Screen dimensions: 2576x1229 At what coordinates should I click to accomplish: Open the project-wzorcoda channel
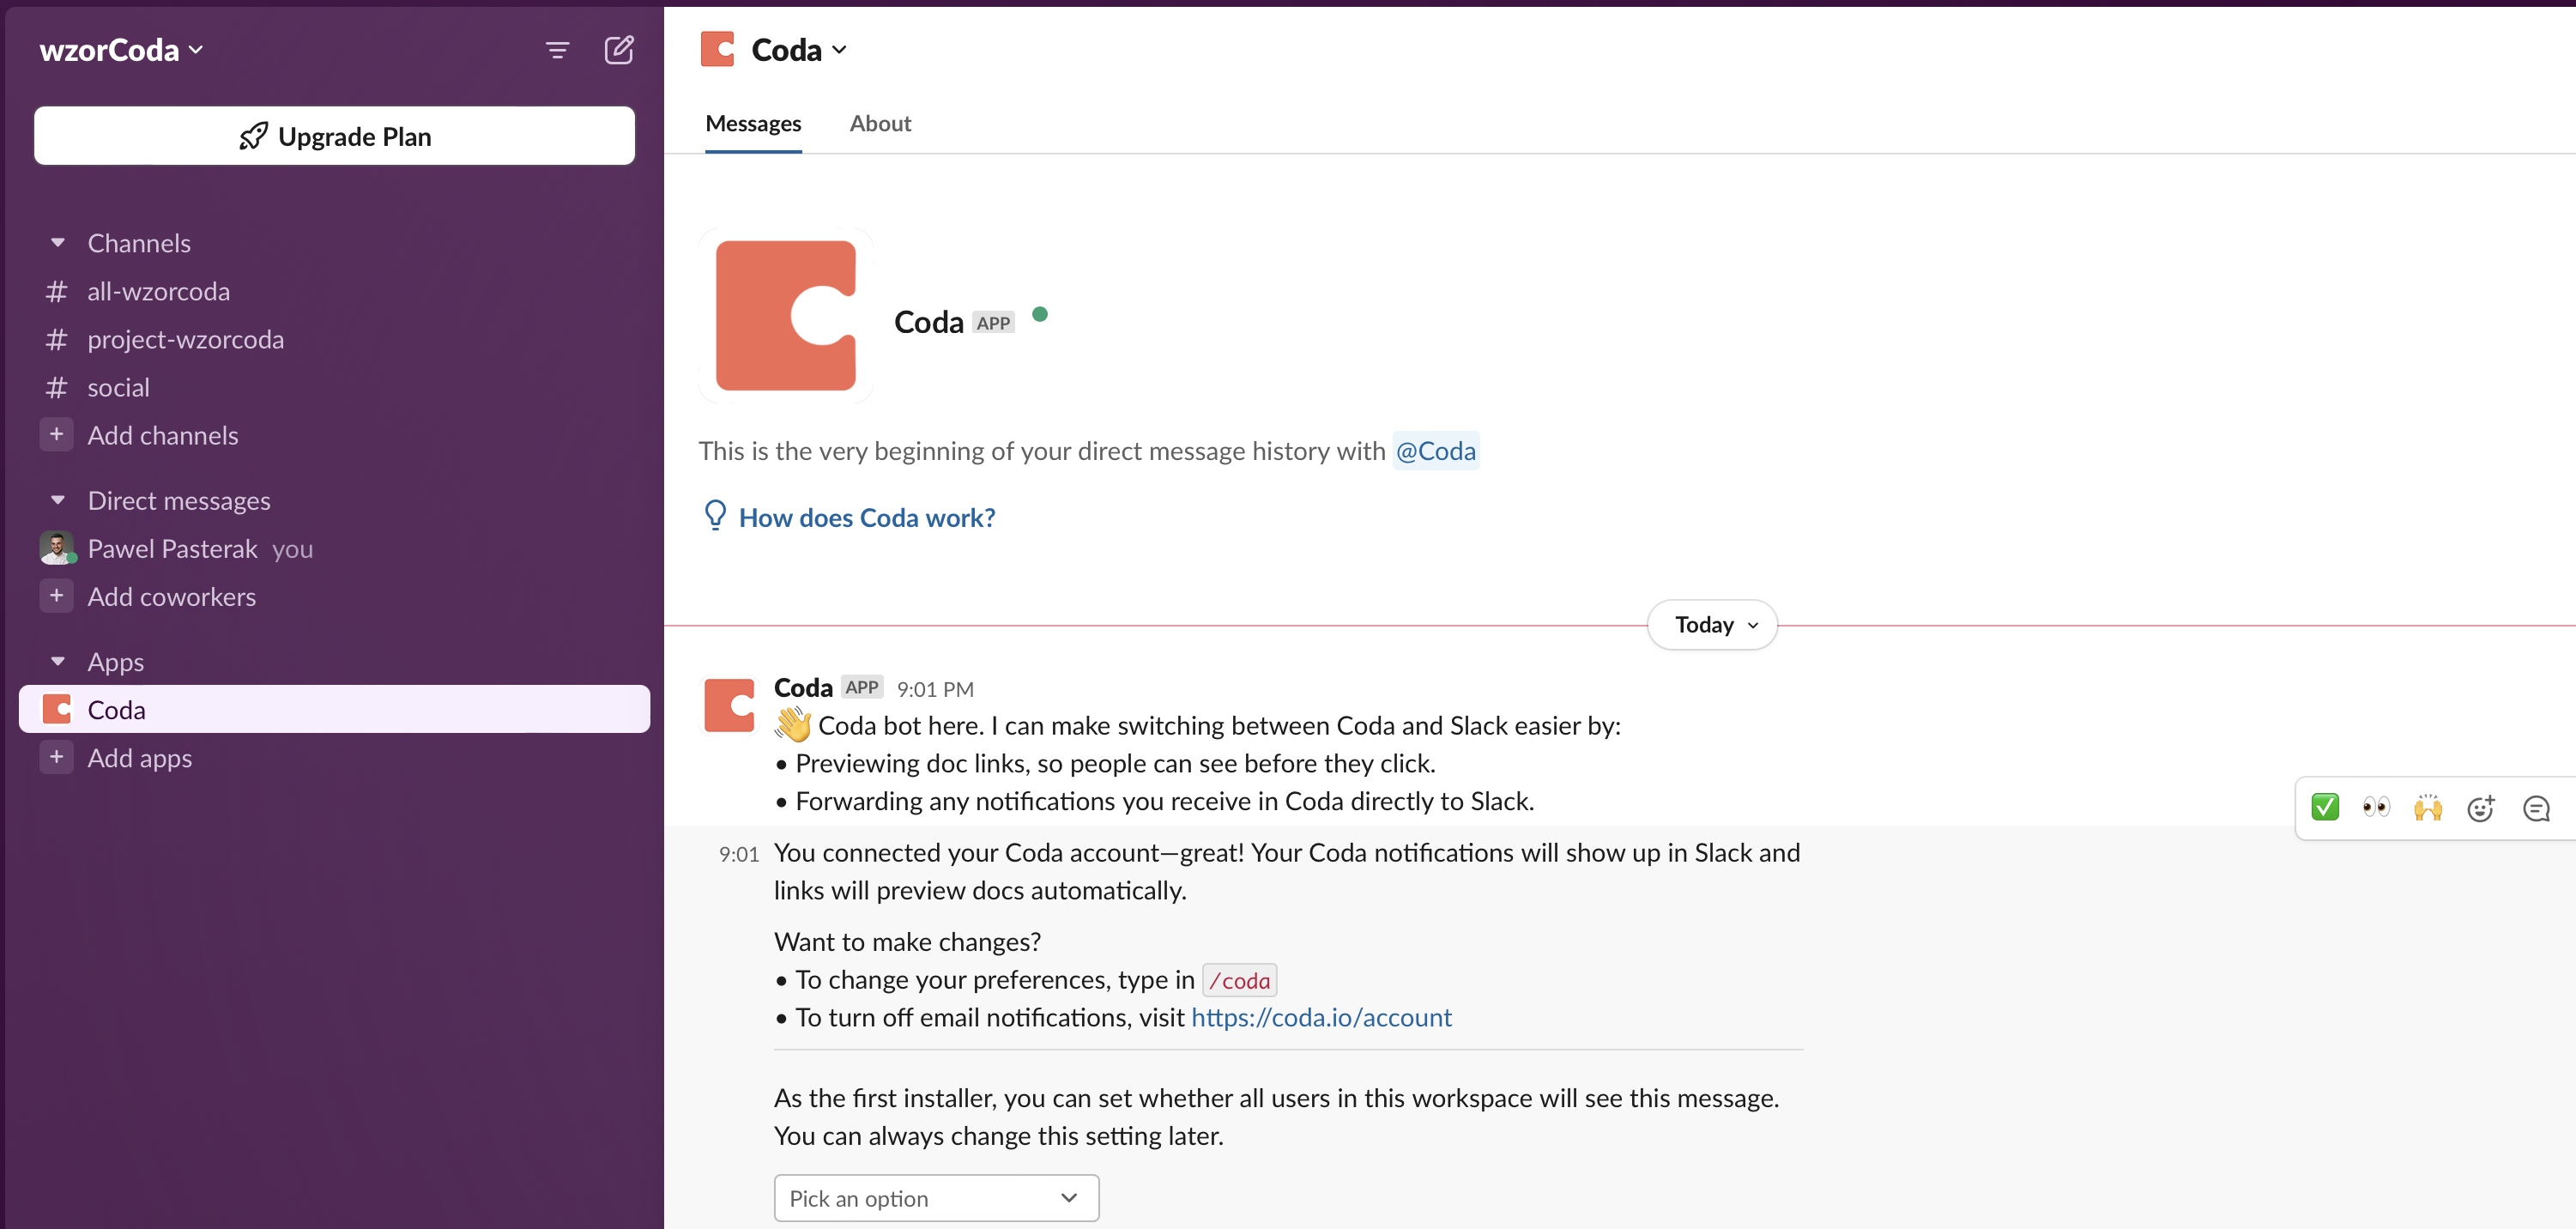(185, 340)
